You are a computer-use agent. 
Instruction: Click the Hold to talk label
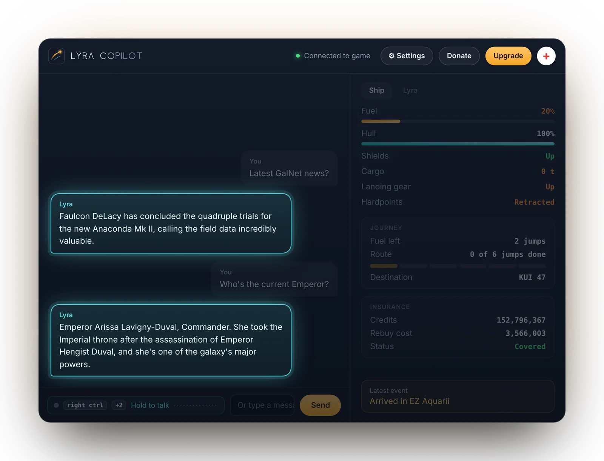point(150,405)
